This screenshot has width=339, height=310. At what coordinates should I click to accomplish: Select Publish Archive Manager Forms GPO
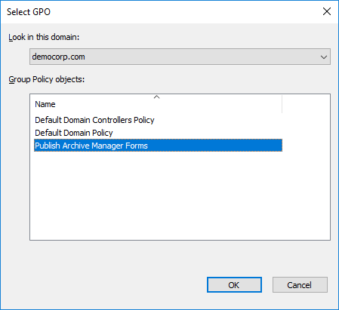pyautogui.click(x=158, y=146)
